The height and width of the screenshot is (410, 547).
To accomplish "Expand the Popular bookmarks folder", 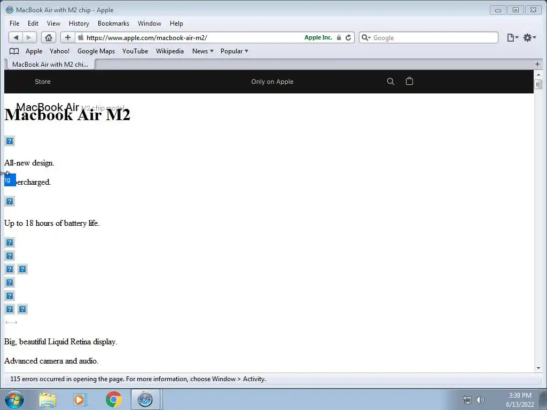I will (x=234, y=51).
